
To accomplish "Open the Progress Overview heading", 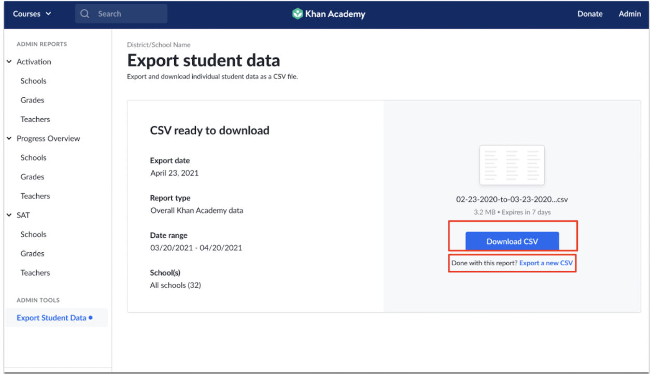I will pos(48,138).
